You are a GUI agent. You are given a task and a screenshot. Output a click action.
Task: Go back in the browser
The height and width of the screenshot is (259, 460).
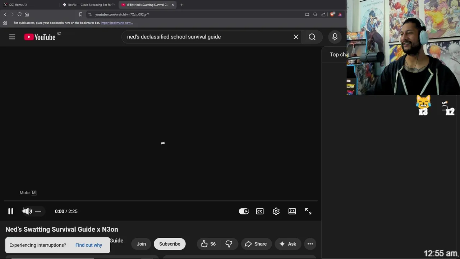tap(5, 14)
